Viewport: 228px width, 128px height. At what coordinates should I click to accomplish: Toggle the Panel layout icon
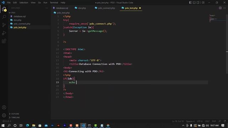(194, 2)
